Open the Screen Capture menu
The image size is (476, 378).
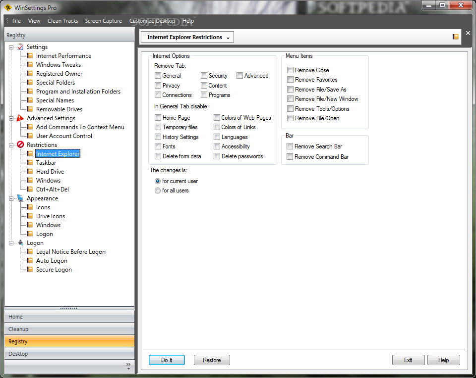tap(104, 21)
